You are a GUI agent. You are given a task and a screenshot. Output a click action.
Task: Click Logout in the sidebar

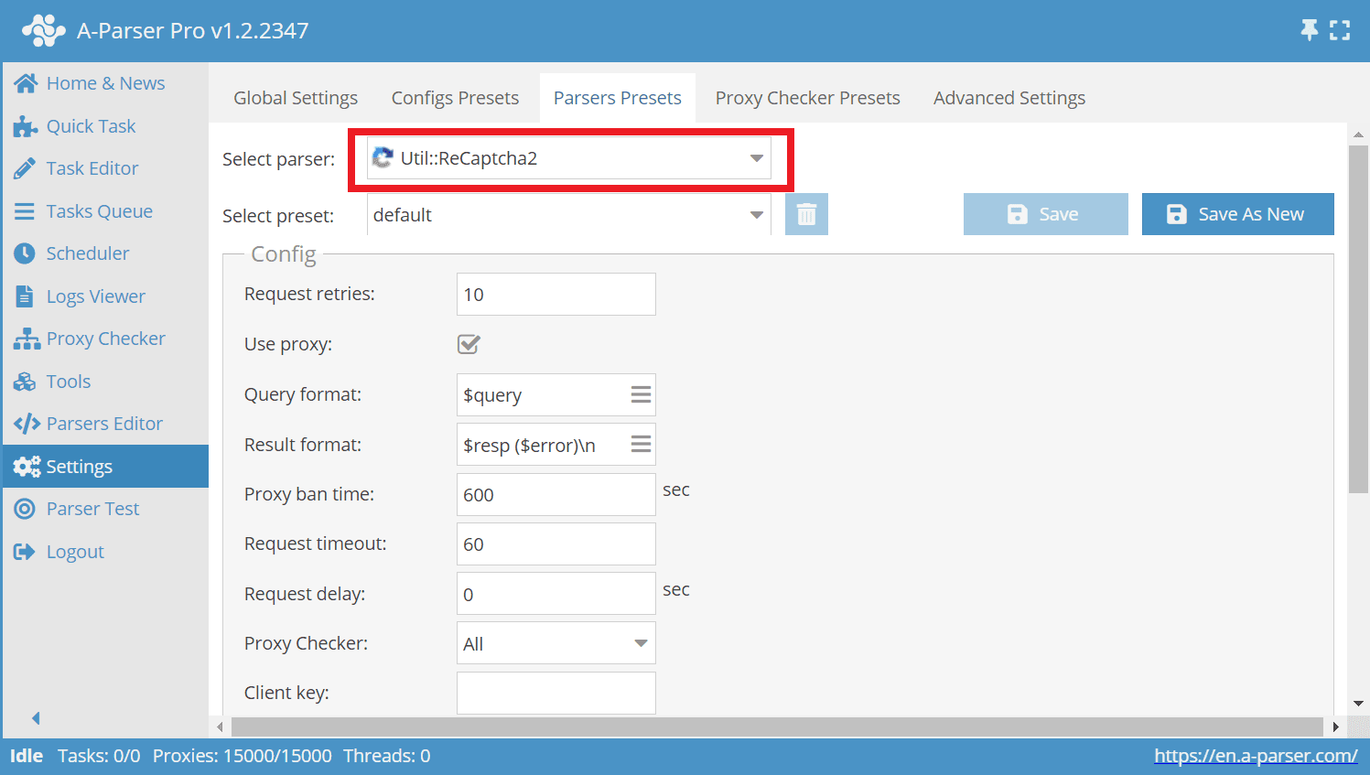tap(105, 552)
